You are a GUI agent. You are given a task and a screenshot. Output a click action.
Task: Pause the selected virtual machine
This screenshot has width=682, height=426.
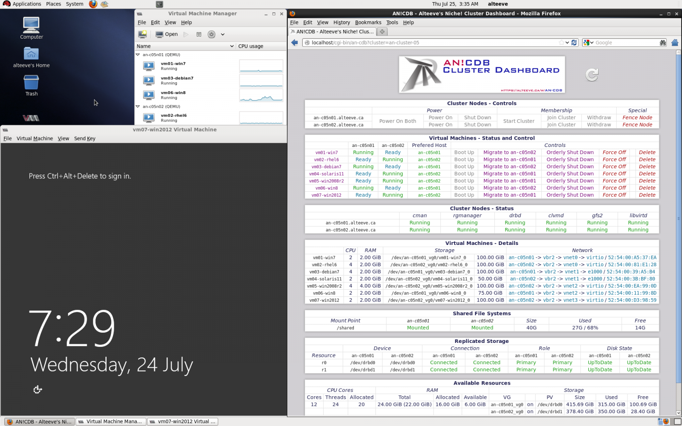[x=199, y=34]
